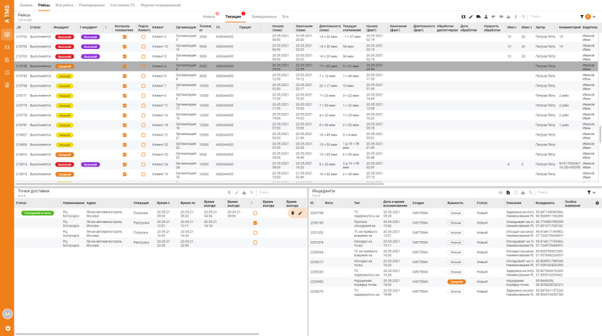Click the Рейсы table vertical scrollbar

coord(600,135)
